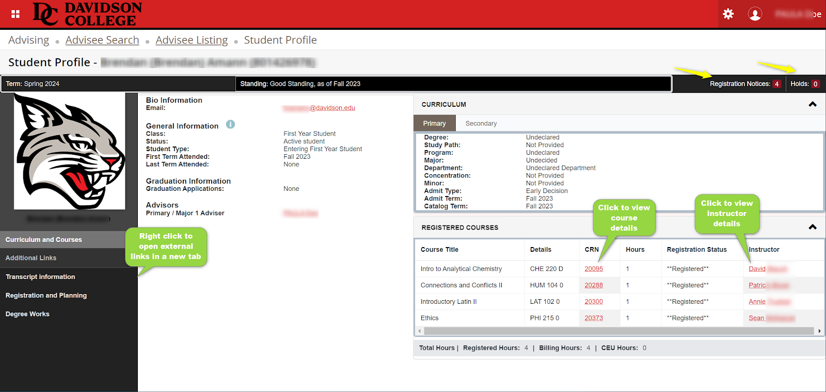The image size is (826, 392).
Task: Select Intro to Analytical Chemistry row title
Action: pos(461,269)
